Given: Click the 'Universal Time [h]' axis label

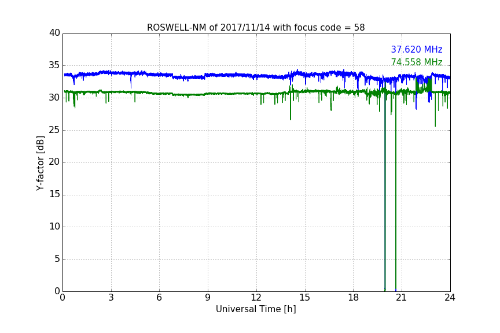Looking at the screenshot, I should click(x=256, y=309).
